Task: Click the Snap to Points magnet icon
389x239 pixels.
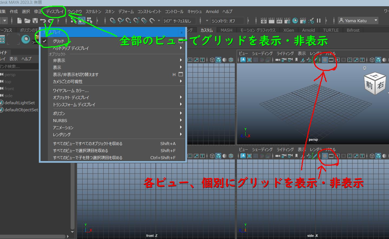Action: pyautogui.click(x=128, y=21)
